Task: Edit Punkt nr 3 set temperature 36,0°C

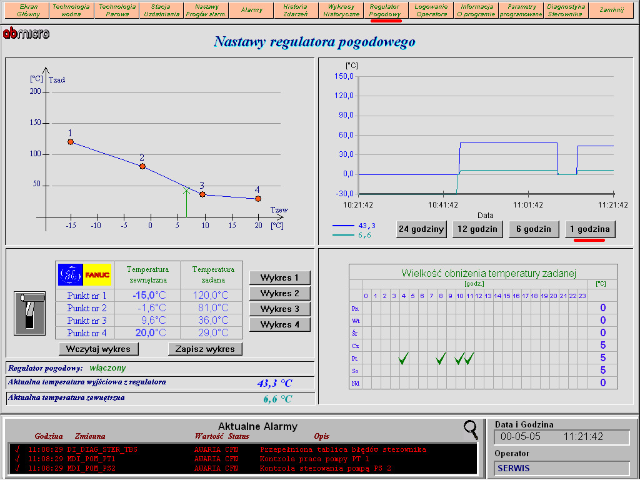Action: tap(213, 321)
